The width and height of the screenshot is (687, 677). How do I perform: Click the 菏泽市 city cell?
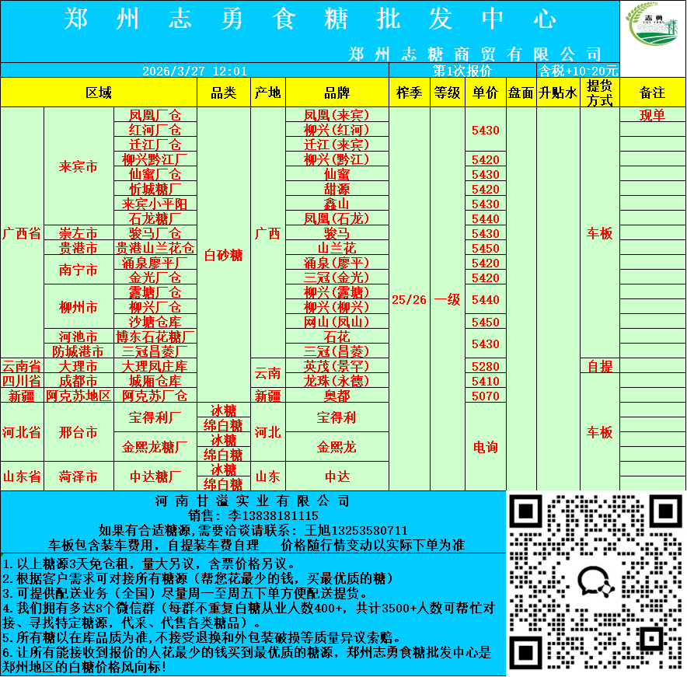(78, 476)
